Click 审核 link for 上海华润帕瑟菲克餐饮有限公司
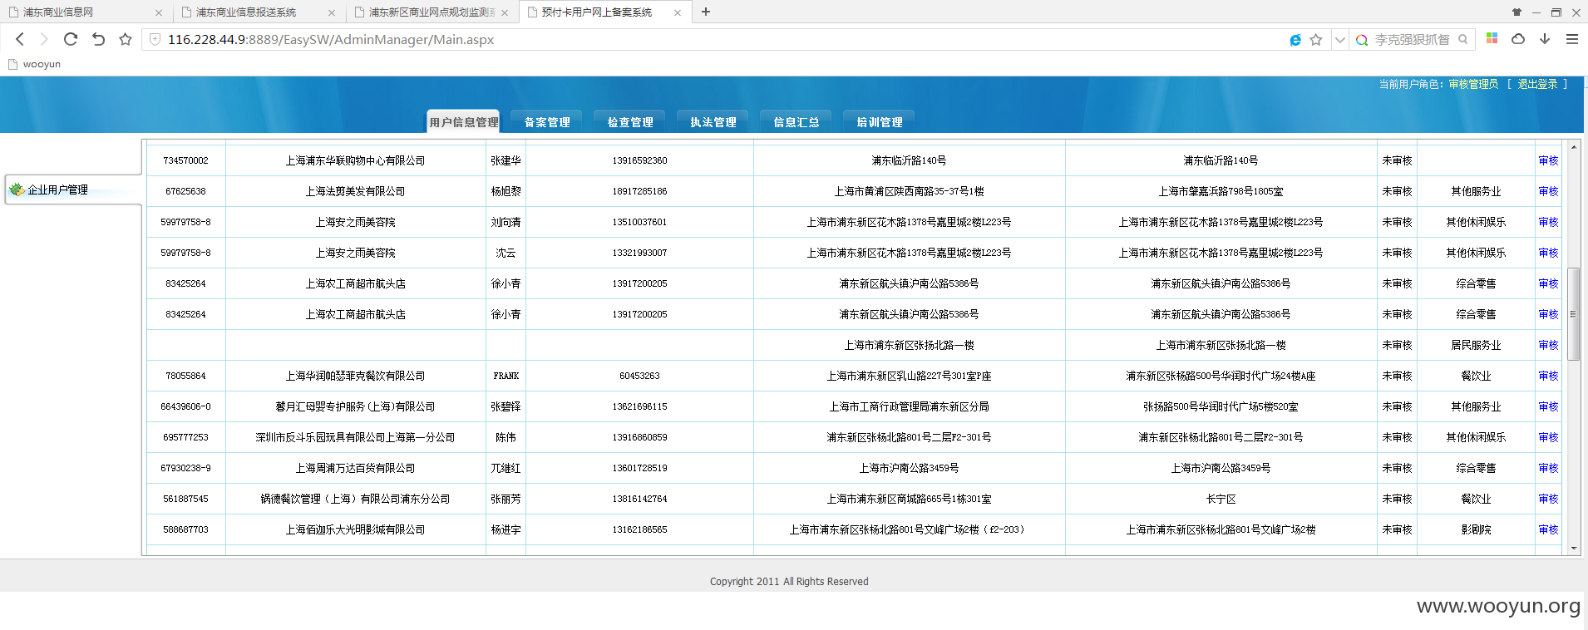Screen dimensions: 1588x630 [x=1548, y=376]
